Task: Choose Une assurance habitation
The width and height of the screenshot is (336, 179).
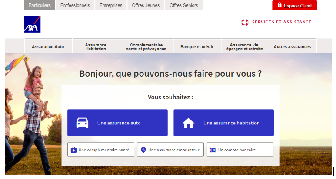Action: (x=223, y=123)
